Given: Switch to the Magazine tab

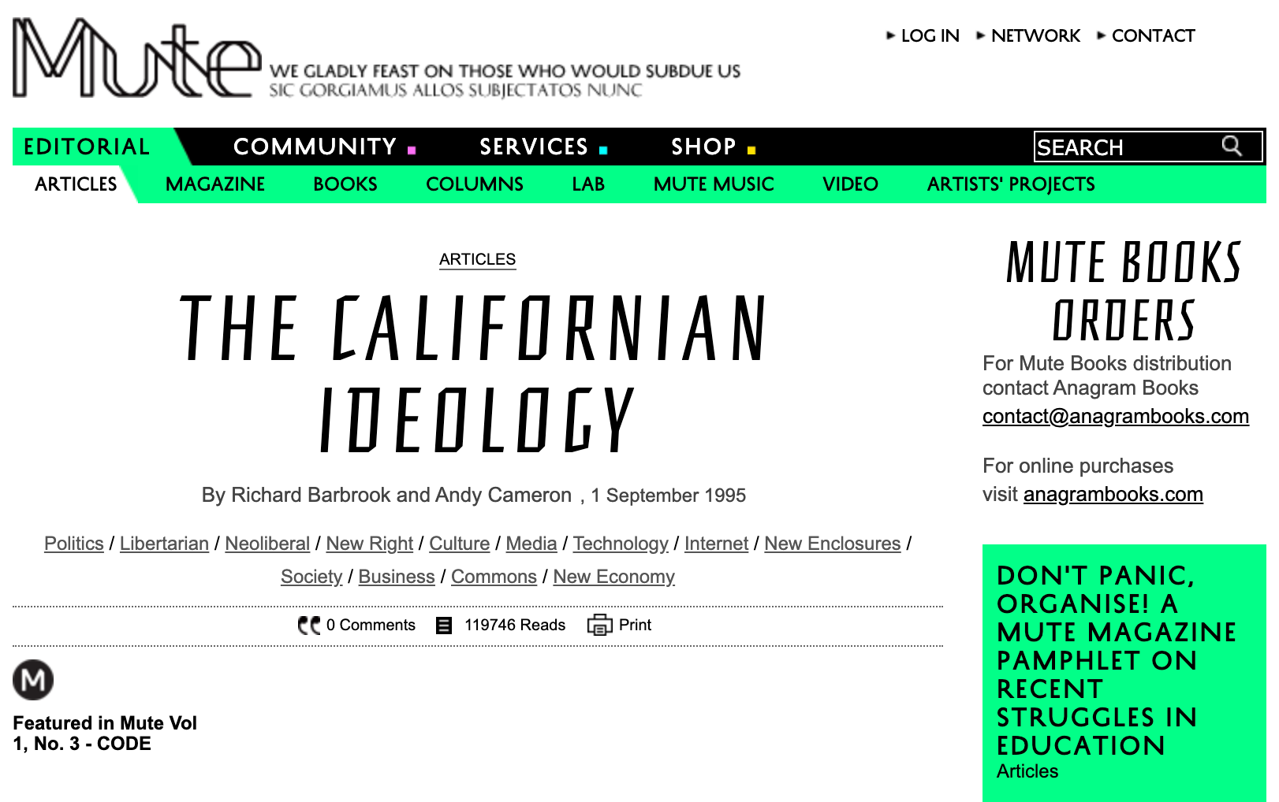Looking at the screenshot, I should [x=215, y=184].
